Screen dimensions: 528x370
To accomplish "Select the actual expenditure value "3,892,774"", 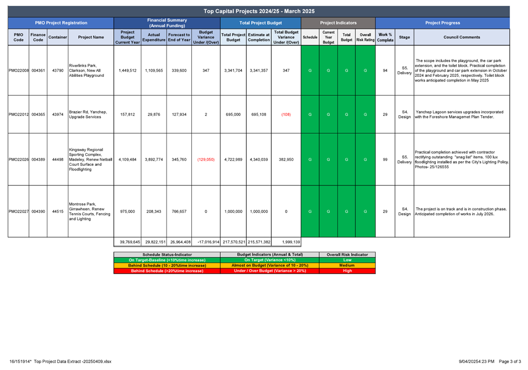I will coord(154,159).
